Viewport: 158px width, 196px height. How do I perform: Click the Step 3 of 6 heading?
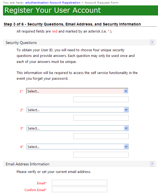pyautogui.click(x=72, y=24)
